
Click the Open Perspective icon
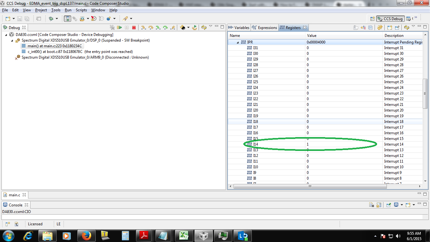(372, 19)
